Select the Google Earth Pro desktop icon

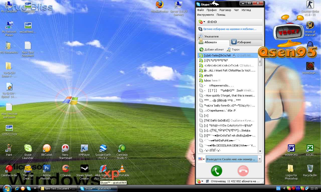click(103, 148)
